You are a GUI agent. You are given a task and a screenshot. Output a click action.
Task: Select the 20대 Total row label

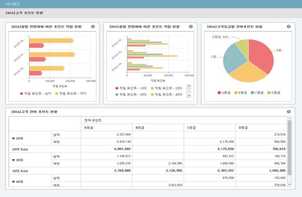click(20, 149)
